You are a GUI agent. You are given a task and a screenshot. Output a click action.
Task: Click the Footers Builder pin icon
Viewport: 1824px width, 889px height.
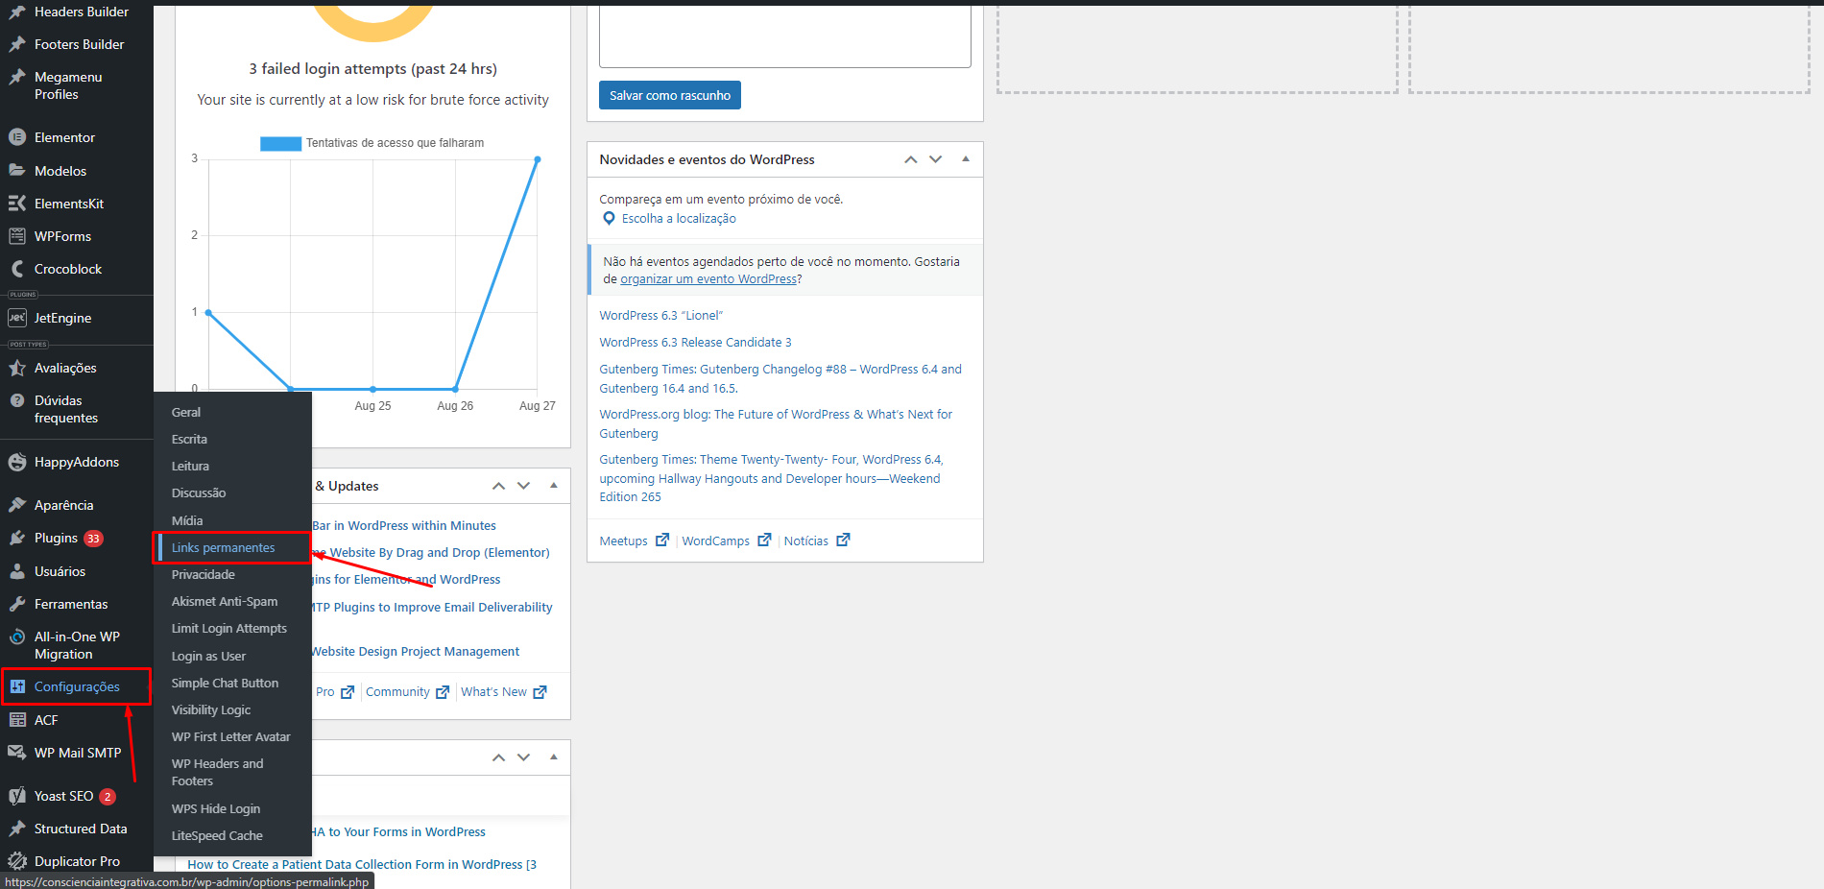(17, 44)
